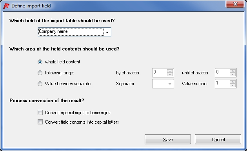Open the Company name dropdown arrow
The image size is (247, 151).
click(107, 32)
